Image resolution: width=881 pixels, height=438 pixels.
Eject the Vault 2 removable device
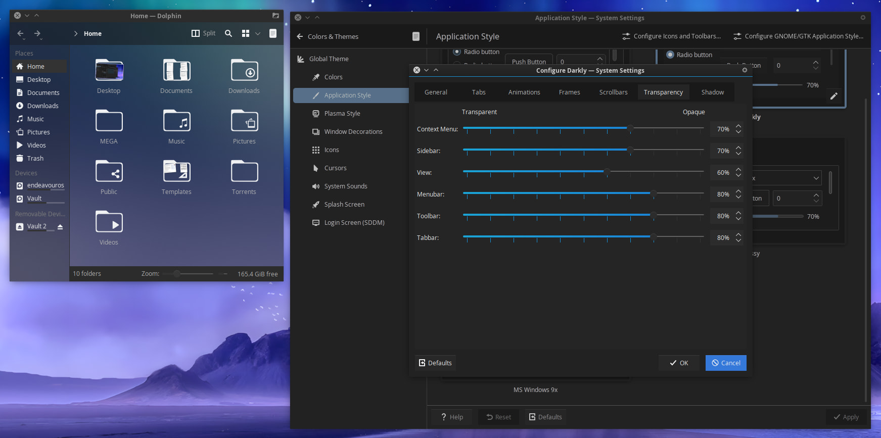pyautogui.click(x=60, y=227)
